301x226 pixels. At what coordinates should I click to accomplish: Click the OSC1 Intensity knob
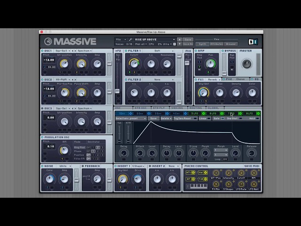coord(81,64)
